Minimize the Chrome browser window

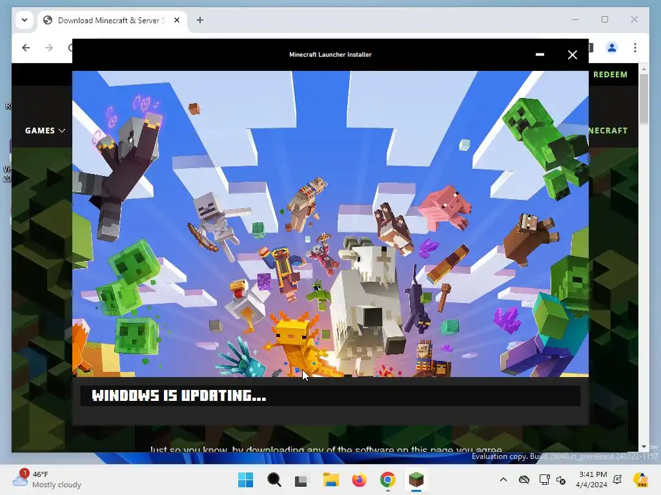pos(575,19)
